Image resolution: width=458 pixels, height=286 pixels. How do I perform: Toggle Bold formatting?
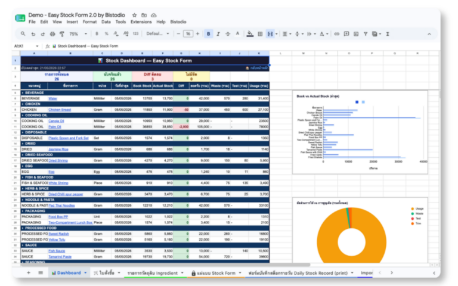(208, 34)
